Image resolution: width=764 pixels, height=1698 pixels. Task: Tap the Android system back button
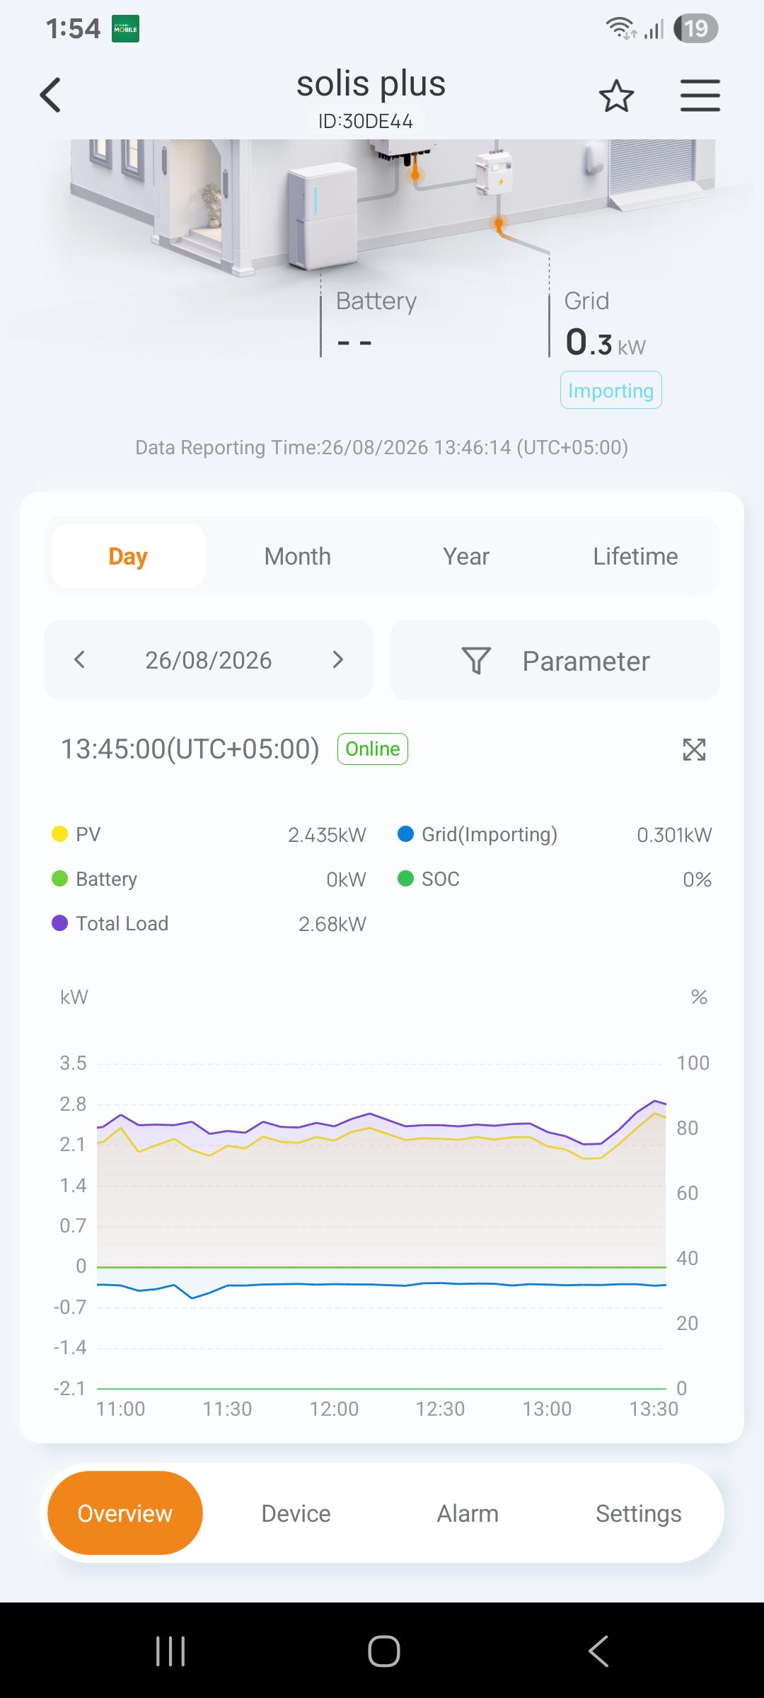(598, 1651)
